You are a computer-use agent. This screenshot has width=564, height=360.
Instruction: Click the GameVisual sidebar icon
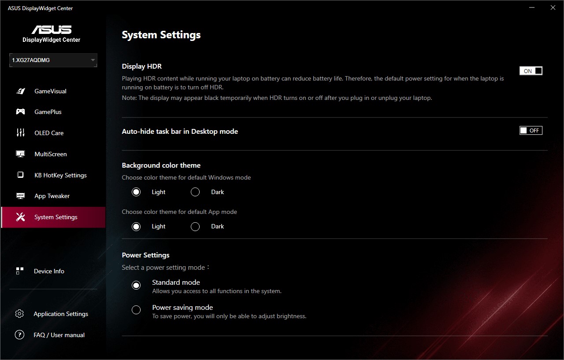[20, 91]
